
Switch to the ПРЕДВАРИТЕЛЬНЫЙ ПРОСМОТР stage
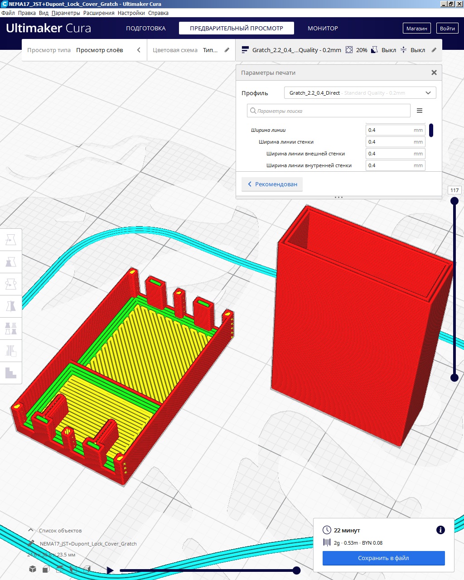tap(237, 28)
